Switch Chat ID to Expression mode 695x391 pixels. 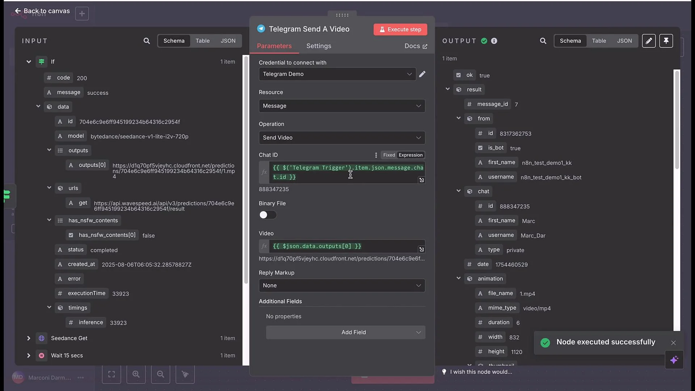[410, 155]
